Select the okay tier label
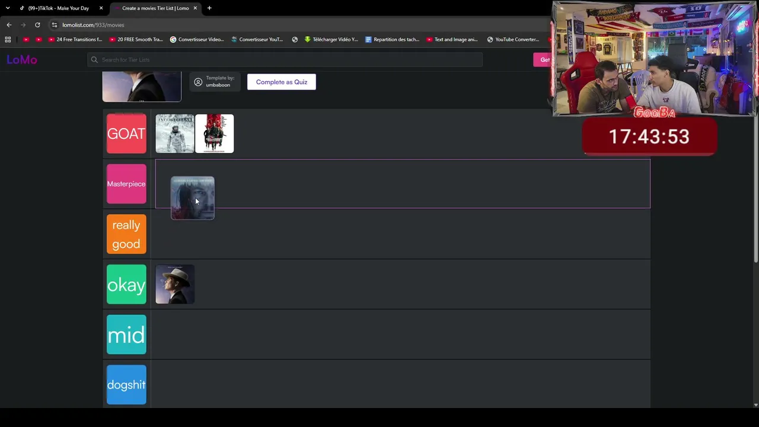This screenshot has width=759, height=427. click(126, 285)
